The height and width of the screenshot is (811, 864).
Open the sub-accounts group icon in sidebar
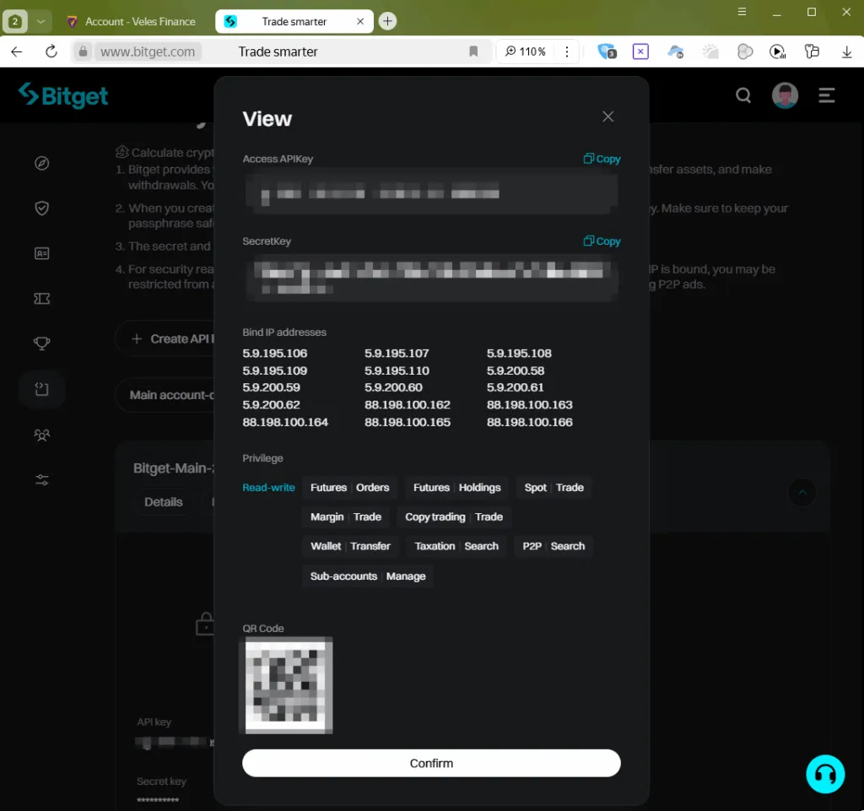click(41, 434)
